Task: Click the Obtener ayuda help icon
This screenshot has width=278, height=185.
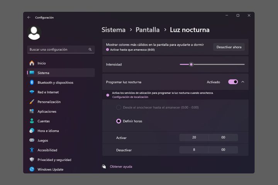Action: tap(104, 166)
